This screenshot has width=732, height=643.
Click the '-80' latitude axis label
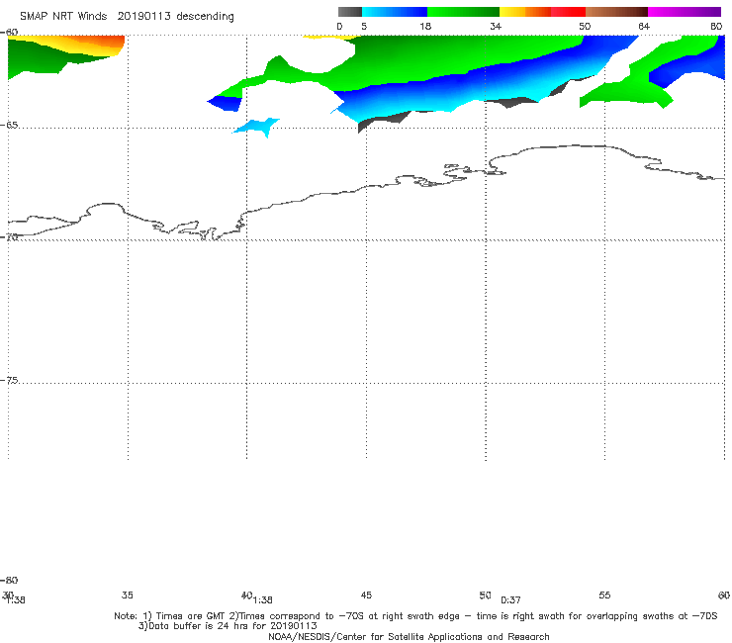click(x=9, y=580)
